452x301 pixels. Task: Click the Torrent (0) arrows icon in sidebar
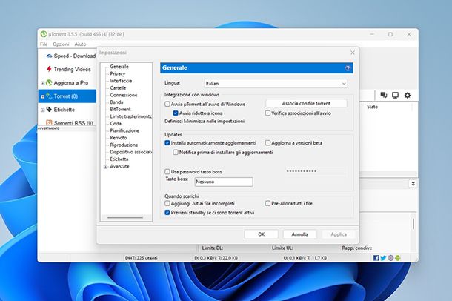point(49,96)
